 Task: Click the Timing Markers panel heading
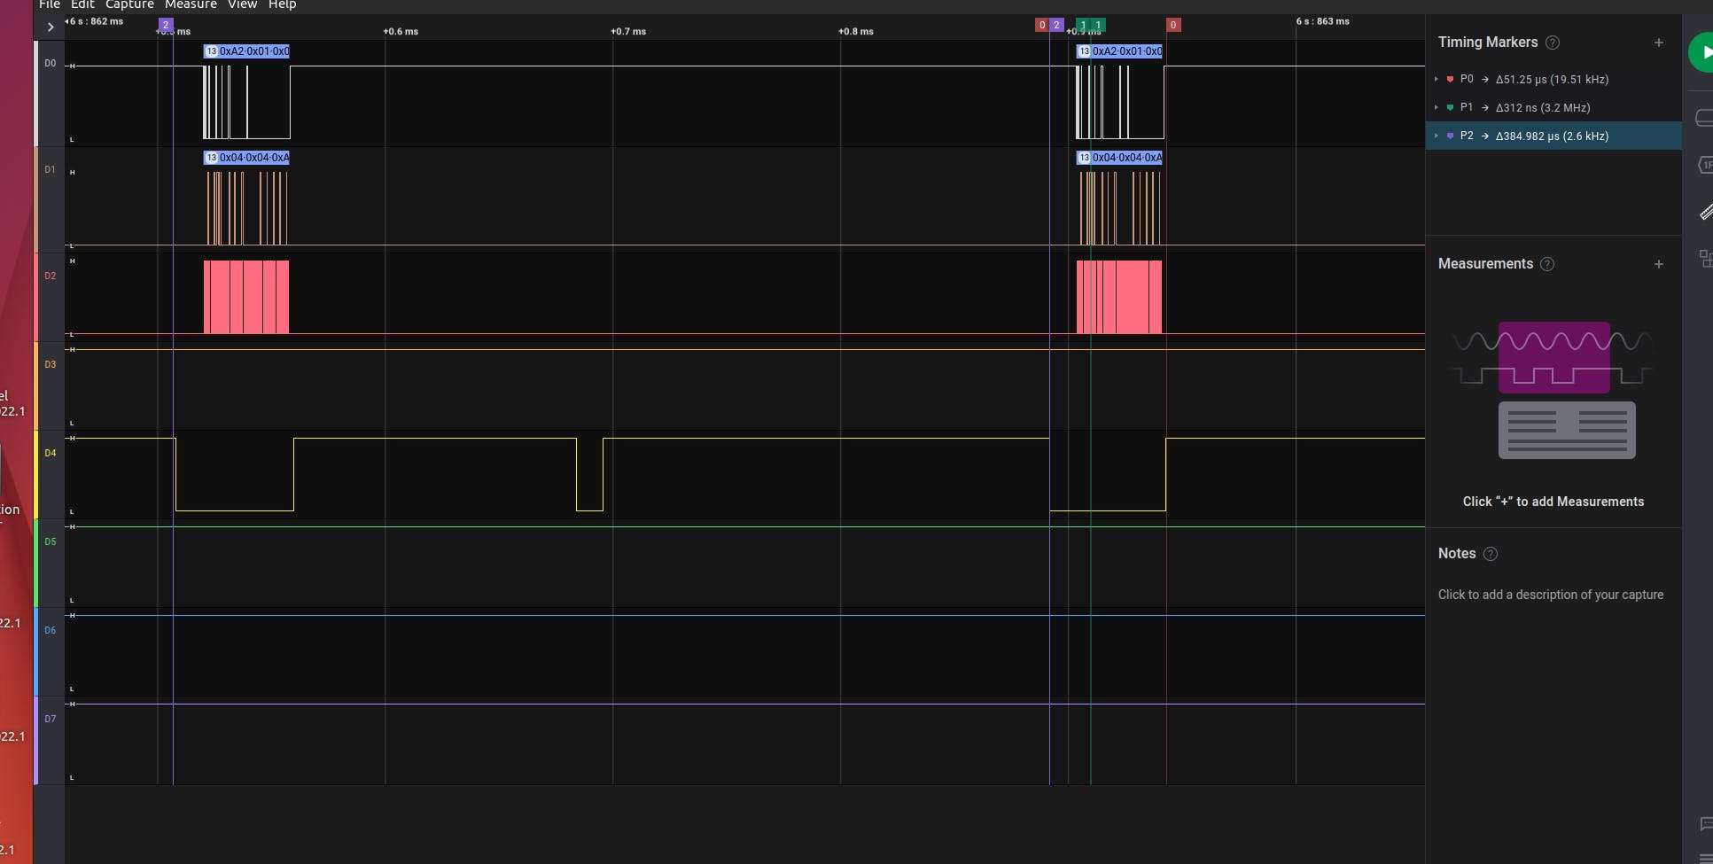point(1488,43)
